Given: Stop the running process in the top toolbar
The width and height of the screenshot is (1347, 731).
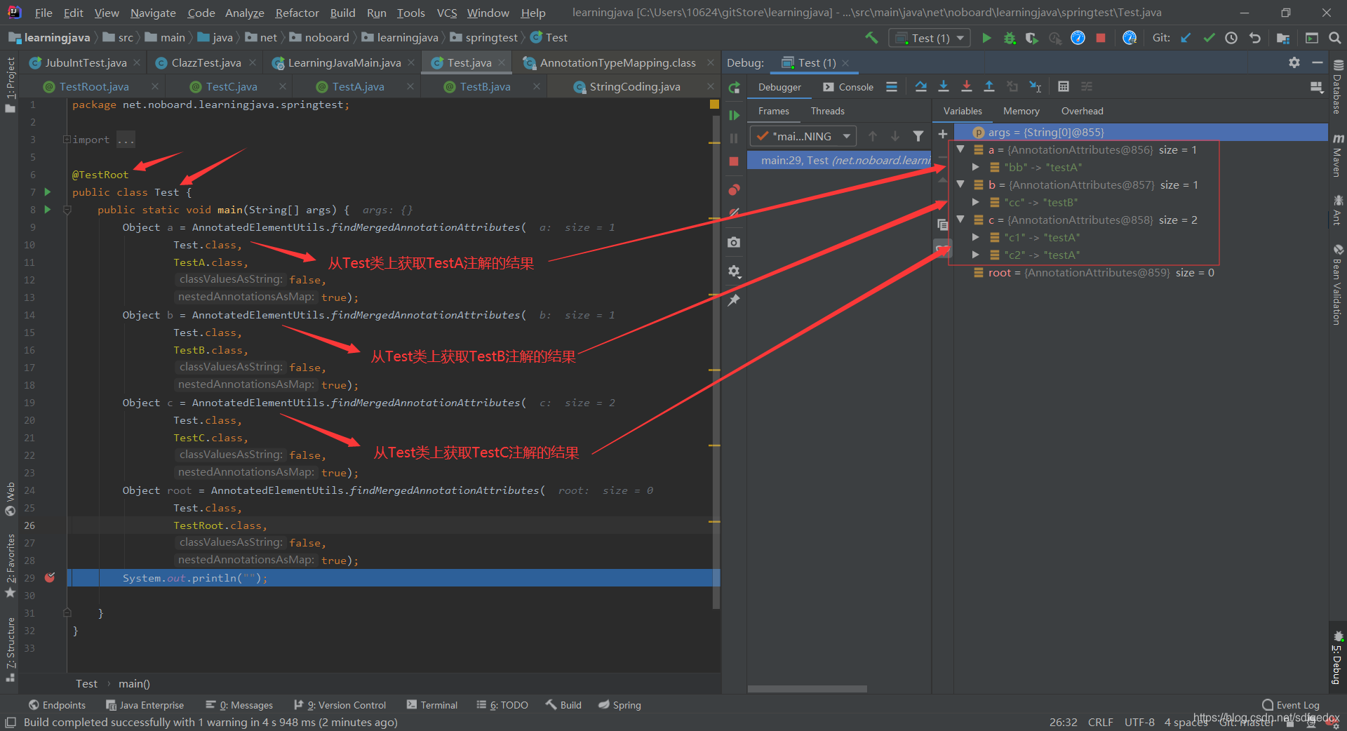Looking at the screenshot, I should pos(1101,38).
